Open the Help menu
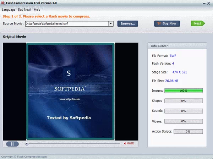This screenshot has width=213, height=159. (37, 10)
